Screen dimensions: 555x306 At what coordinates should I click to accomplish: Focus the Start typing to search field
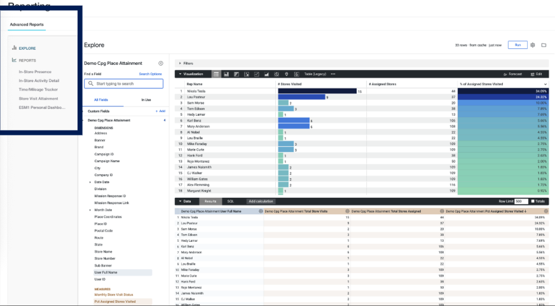click(x=123, y=83)
